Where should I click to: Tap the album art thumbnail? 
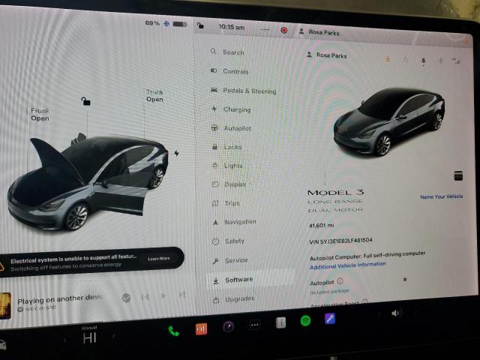tap(5, 305)
